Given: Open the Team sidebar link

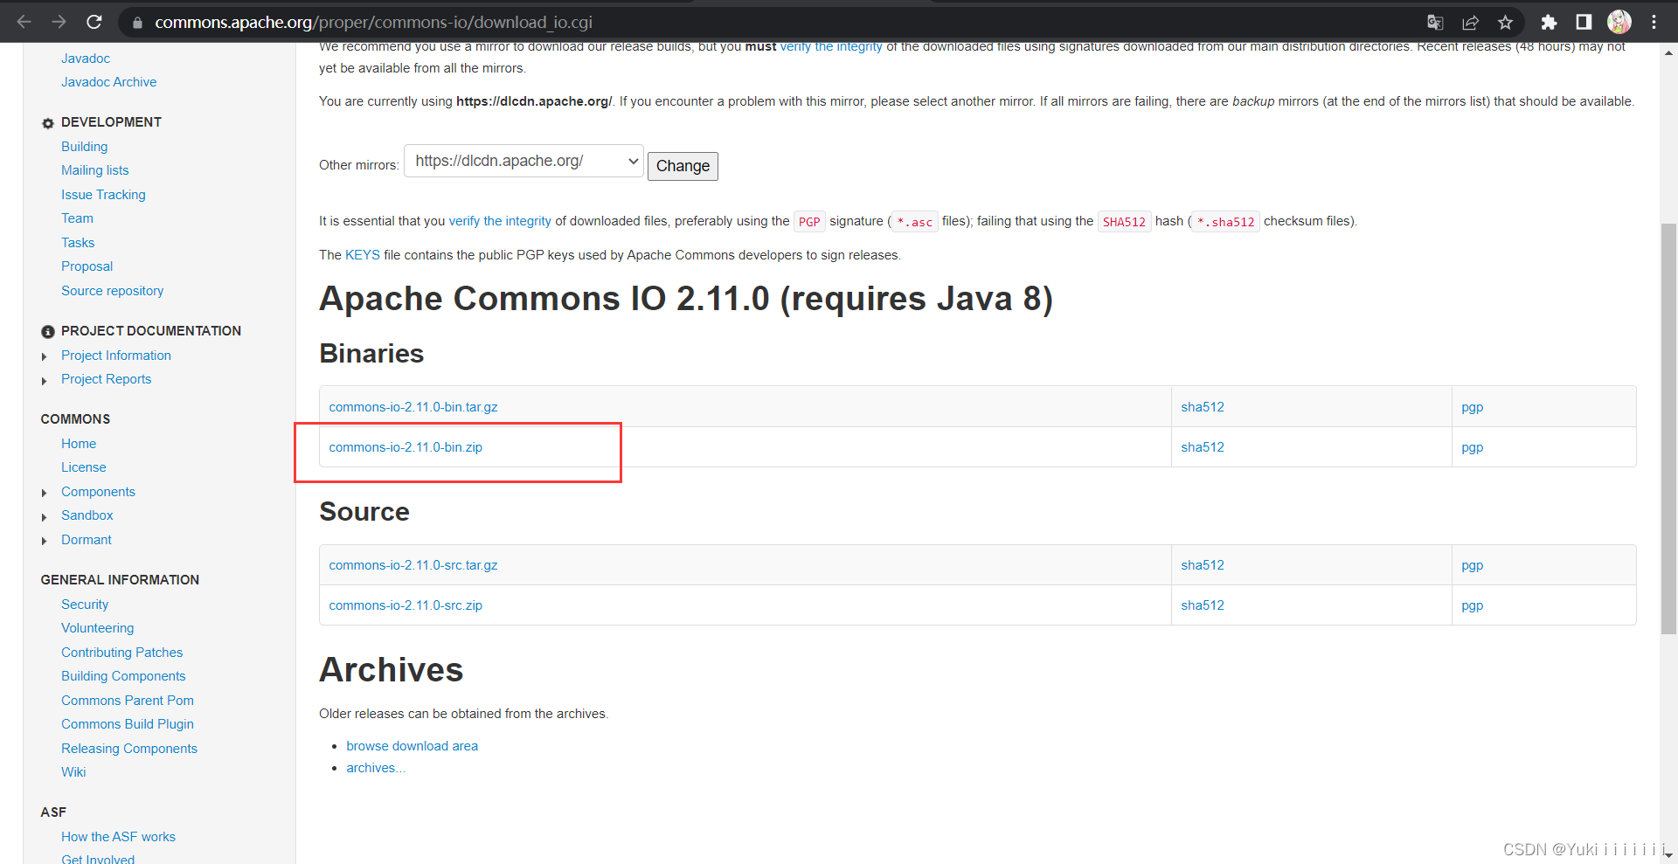Looking at the screenshot, I should [77, 218].
